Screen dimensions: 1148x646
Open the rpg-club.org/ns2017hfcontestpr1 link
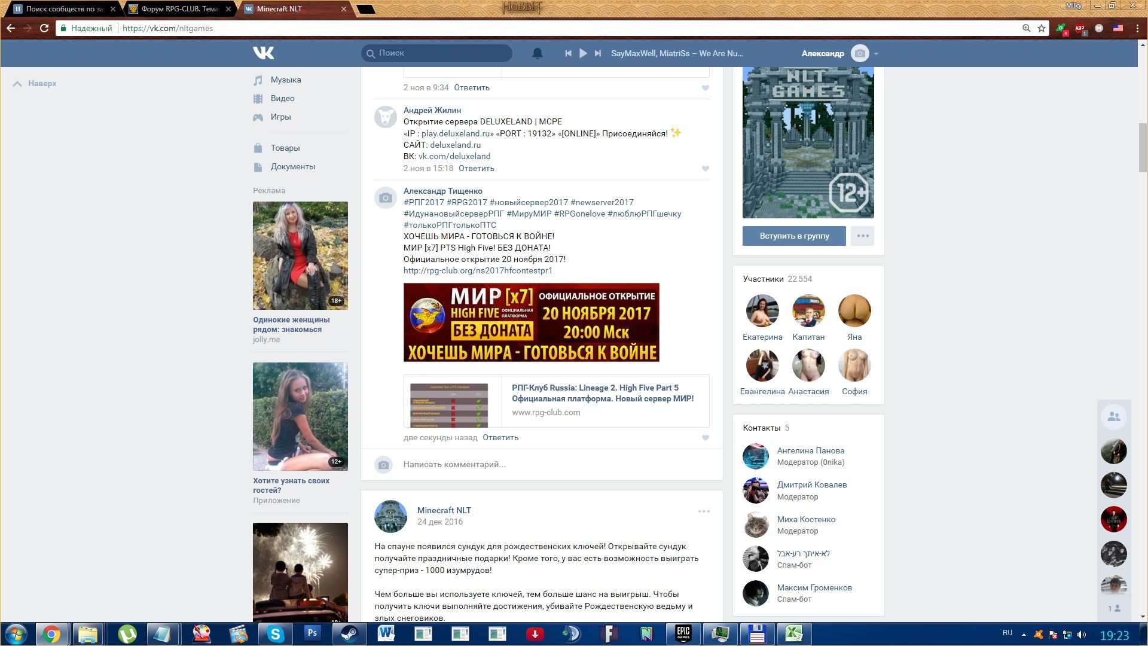coord(478,271)
